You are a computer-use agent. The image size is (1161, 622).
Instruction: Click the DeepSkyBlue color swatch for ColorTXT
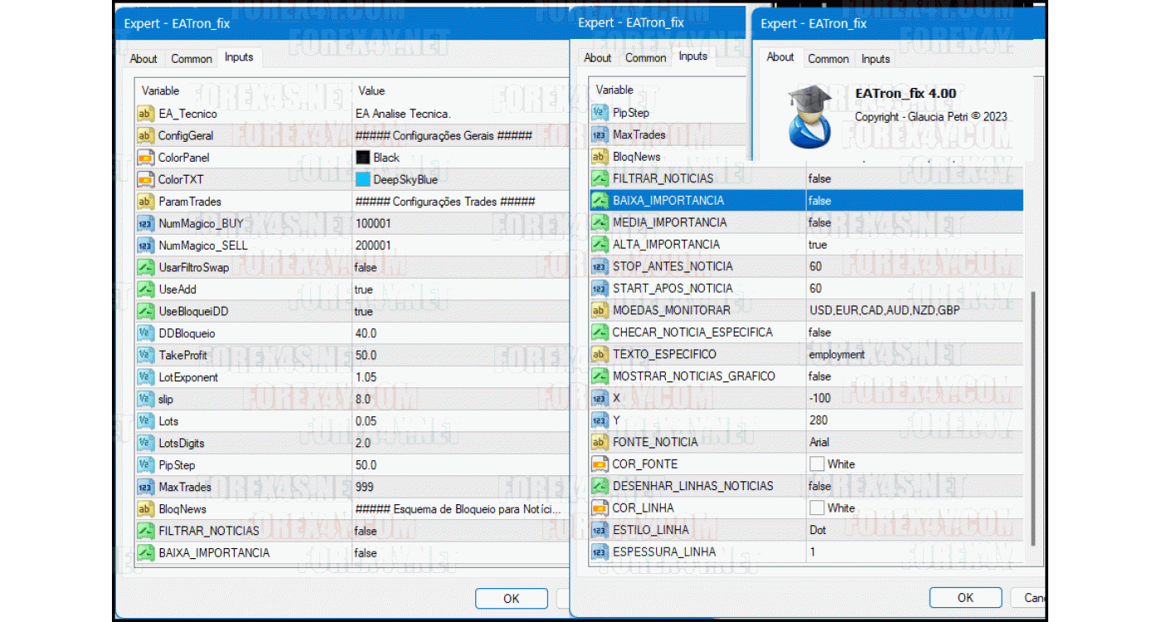(365, 179)
